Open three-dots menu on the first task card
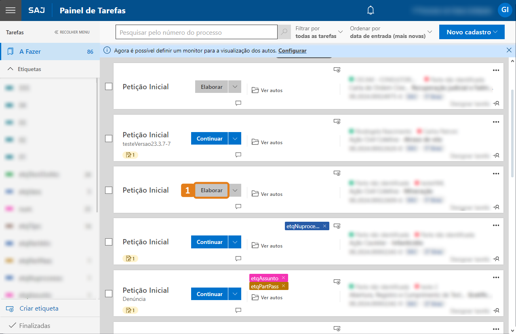 [496, 70]
